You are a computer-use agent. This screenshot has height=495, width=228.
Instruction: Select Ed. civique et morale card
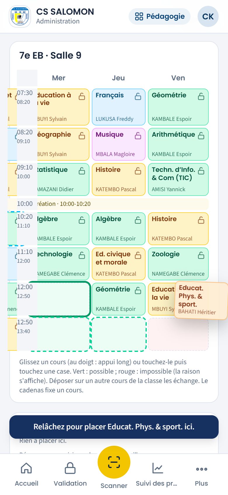(118, 264)
